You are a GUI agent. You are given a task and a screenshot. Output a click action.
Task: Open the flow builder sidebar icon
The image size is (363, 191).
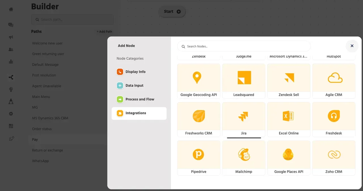coord(11,77)
